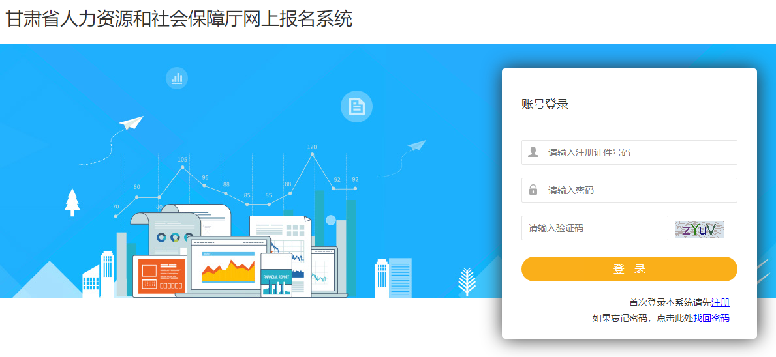Click the small paper airplane near the login card
The width and height of the screenshot is (776, 357).
click(x=416, y=146)
